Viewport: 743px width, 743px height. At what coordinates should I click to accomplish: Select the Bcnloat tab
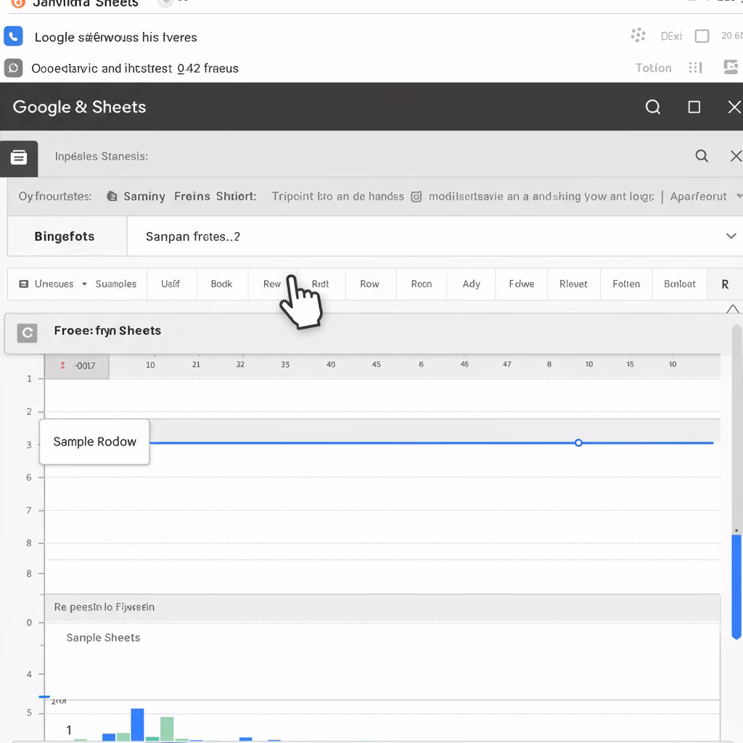pyautogui.click(x=679, y=284)
